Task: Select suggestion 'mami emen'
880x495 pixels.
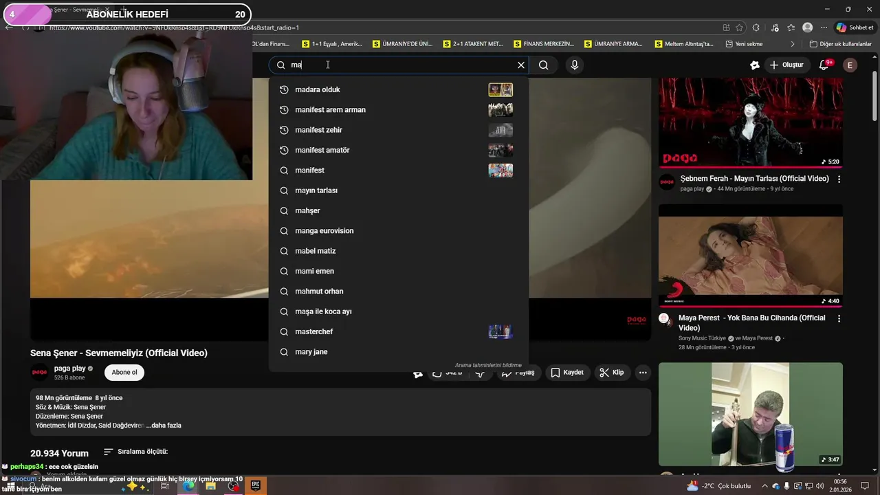Action: pos(399,272)
